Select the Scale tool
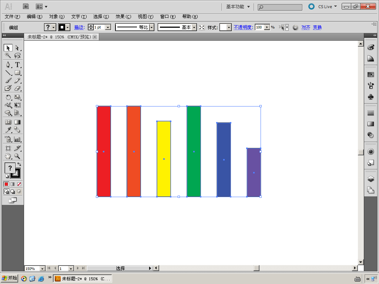The image size is (379, 284). 17,97
